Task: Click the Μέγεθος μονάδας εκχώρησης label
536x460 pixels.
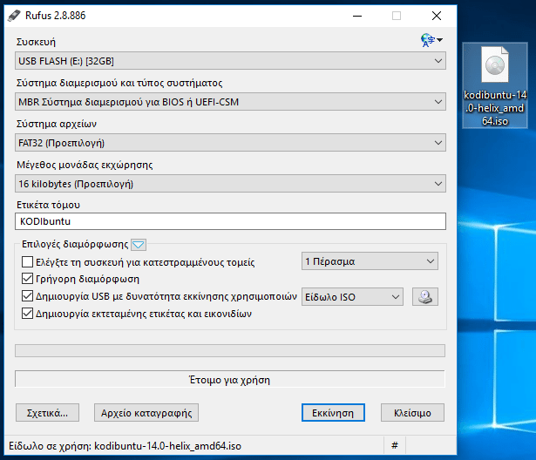Action: 85,165
